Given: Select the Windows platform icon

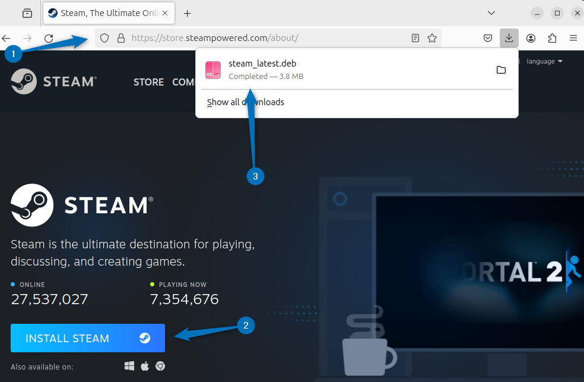Looking at the screenshot, I should coord(129,366).
